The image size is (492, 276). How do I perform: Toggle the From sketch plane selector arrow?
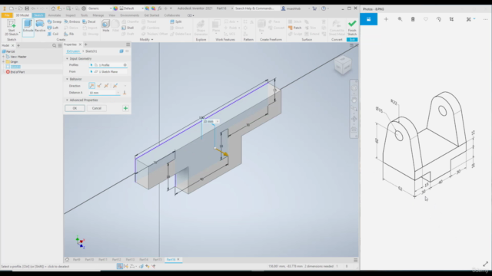(x=91, y=71)
